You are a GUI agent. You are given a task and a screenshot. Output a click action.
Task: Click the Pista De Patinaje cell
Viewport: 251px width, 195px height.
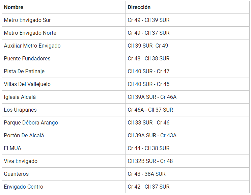(24, 72)
